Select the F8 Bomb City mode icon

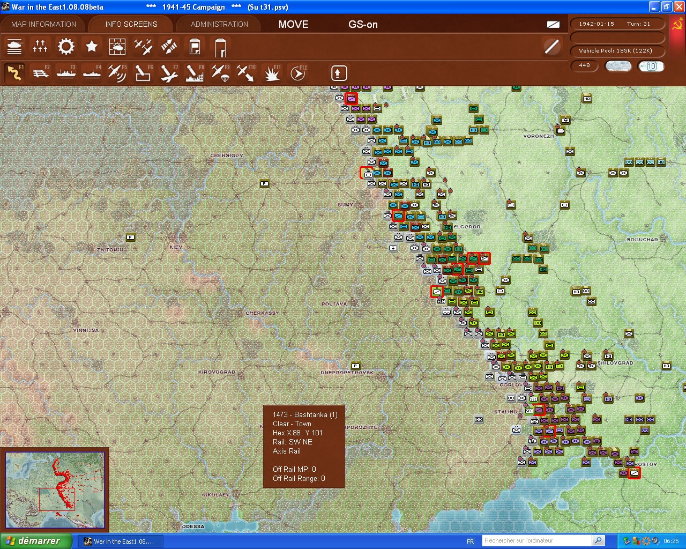(x=195, y=72)
